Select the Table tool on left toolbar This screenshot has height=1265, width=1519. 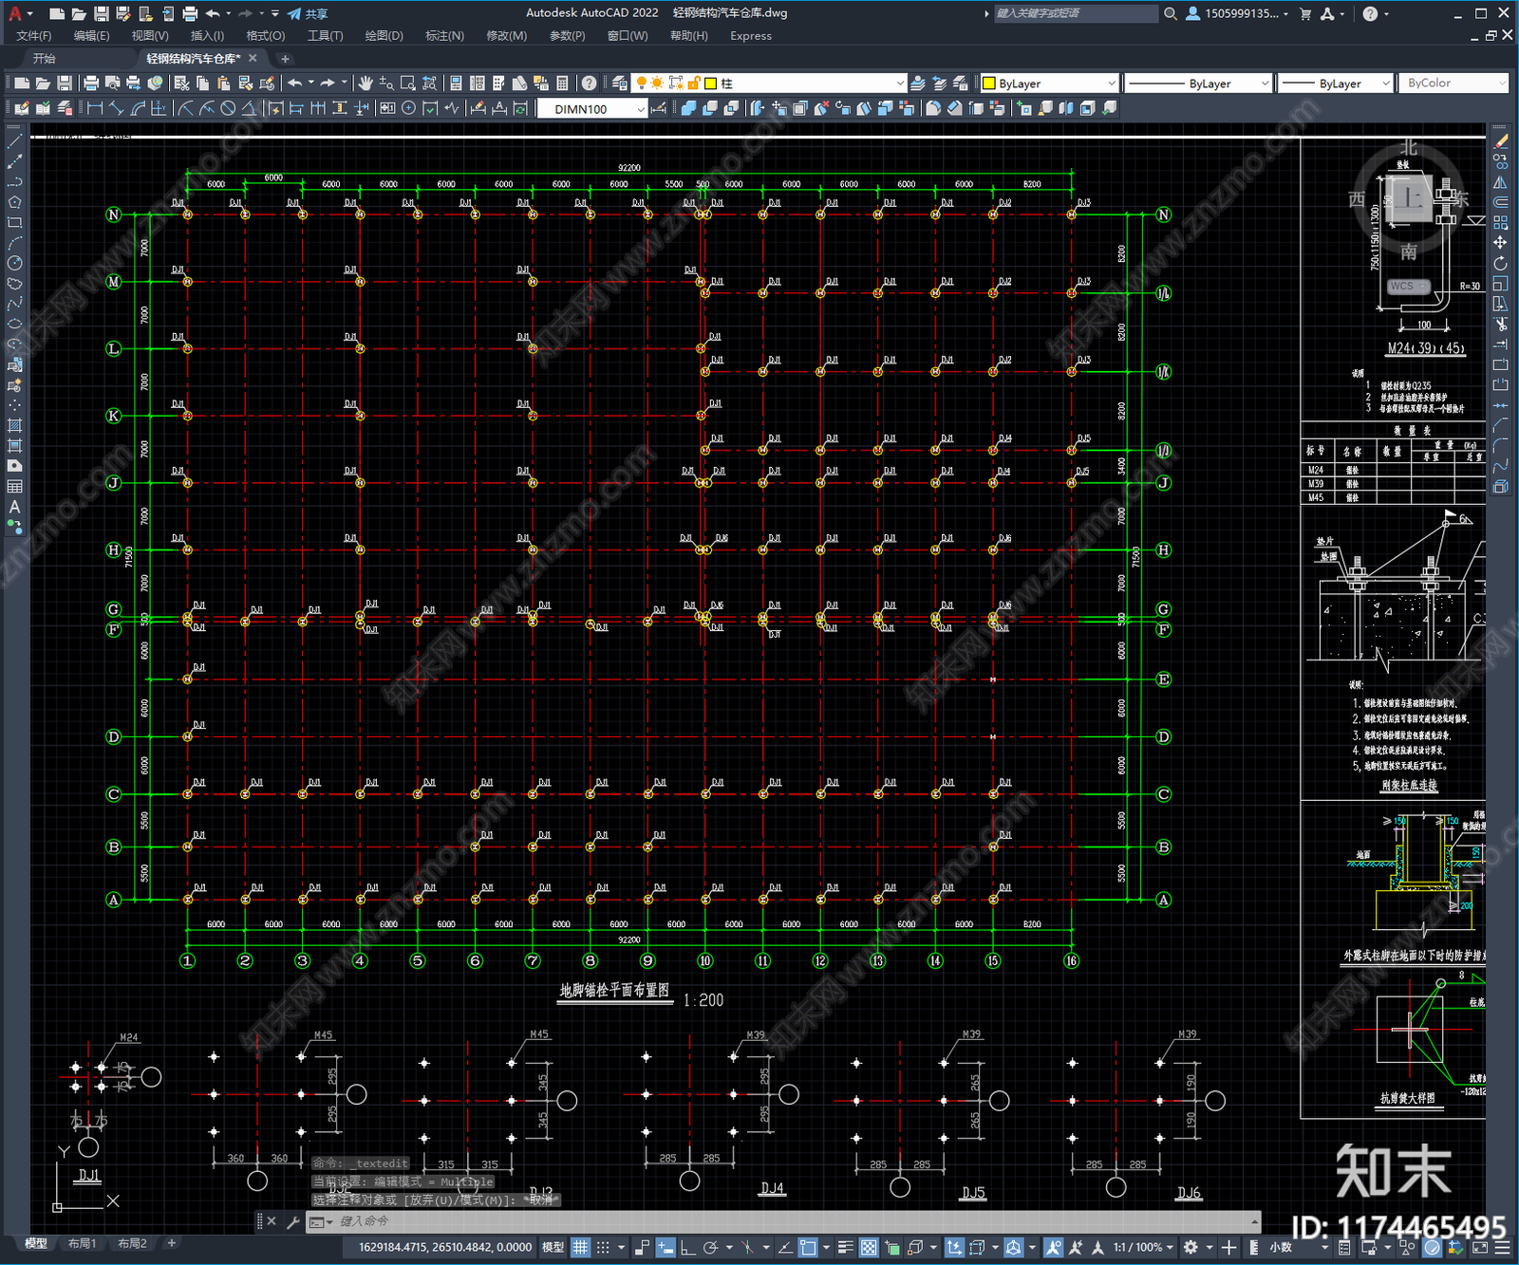click(x=14, y=487)
